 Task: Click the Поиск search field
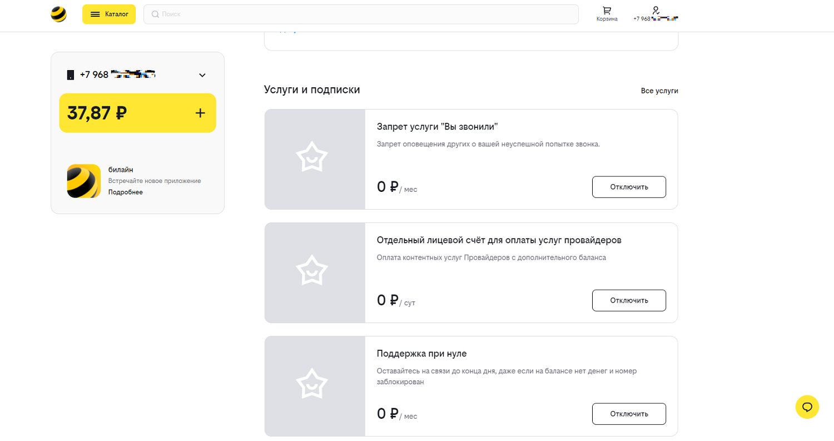tap(361, 14)
